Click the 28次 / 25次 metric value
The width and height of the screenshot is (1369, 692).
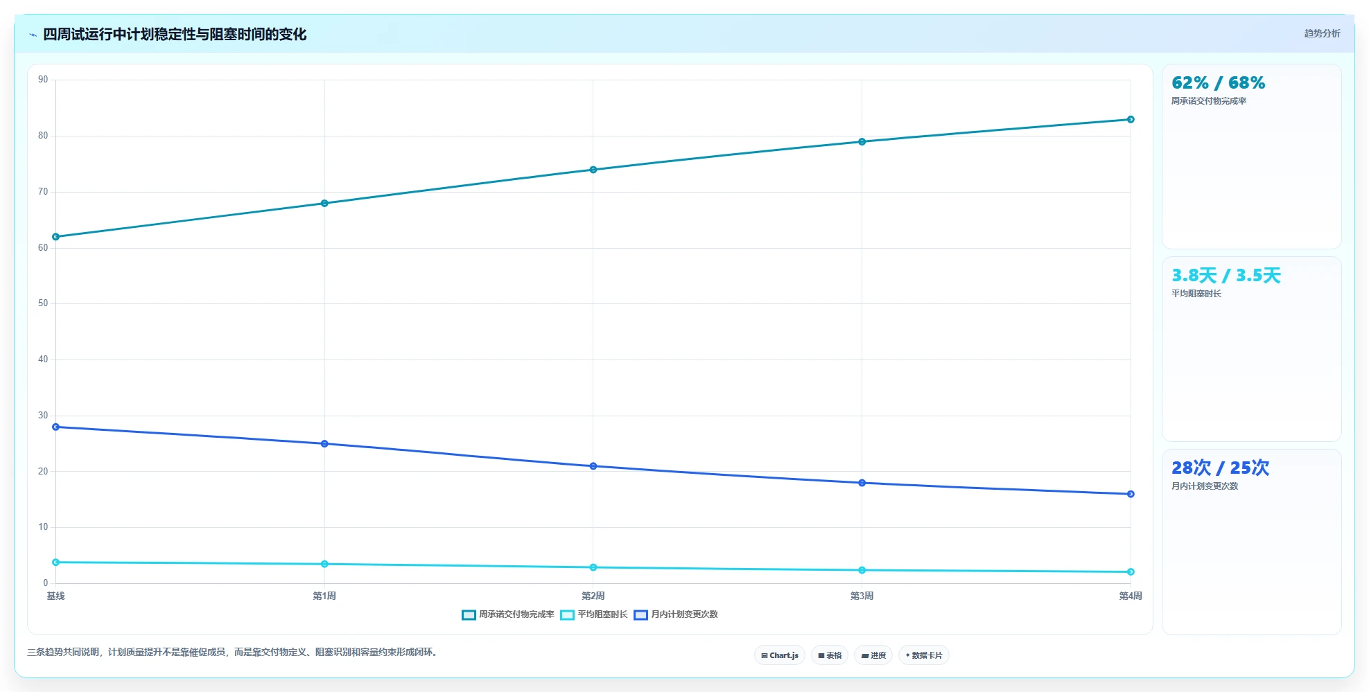(x=1220, y=468)
